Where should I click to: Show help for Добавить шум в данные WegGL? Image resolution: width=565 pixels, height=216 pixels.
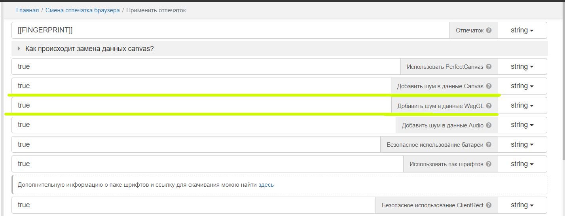click(x=489, y=106)
